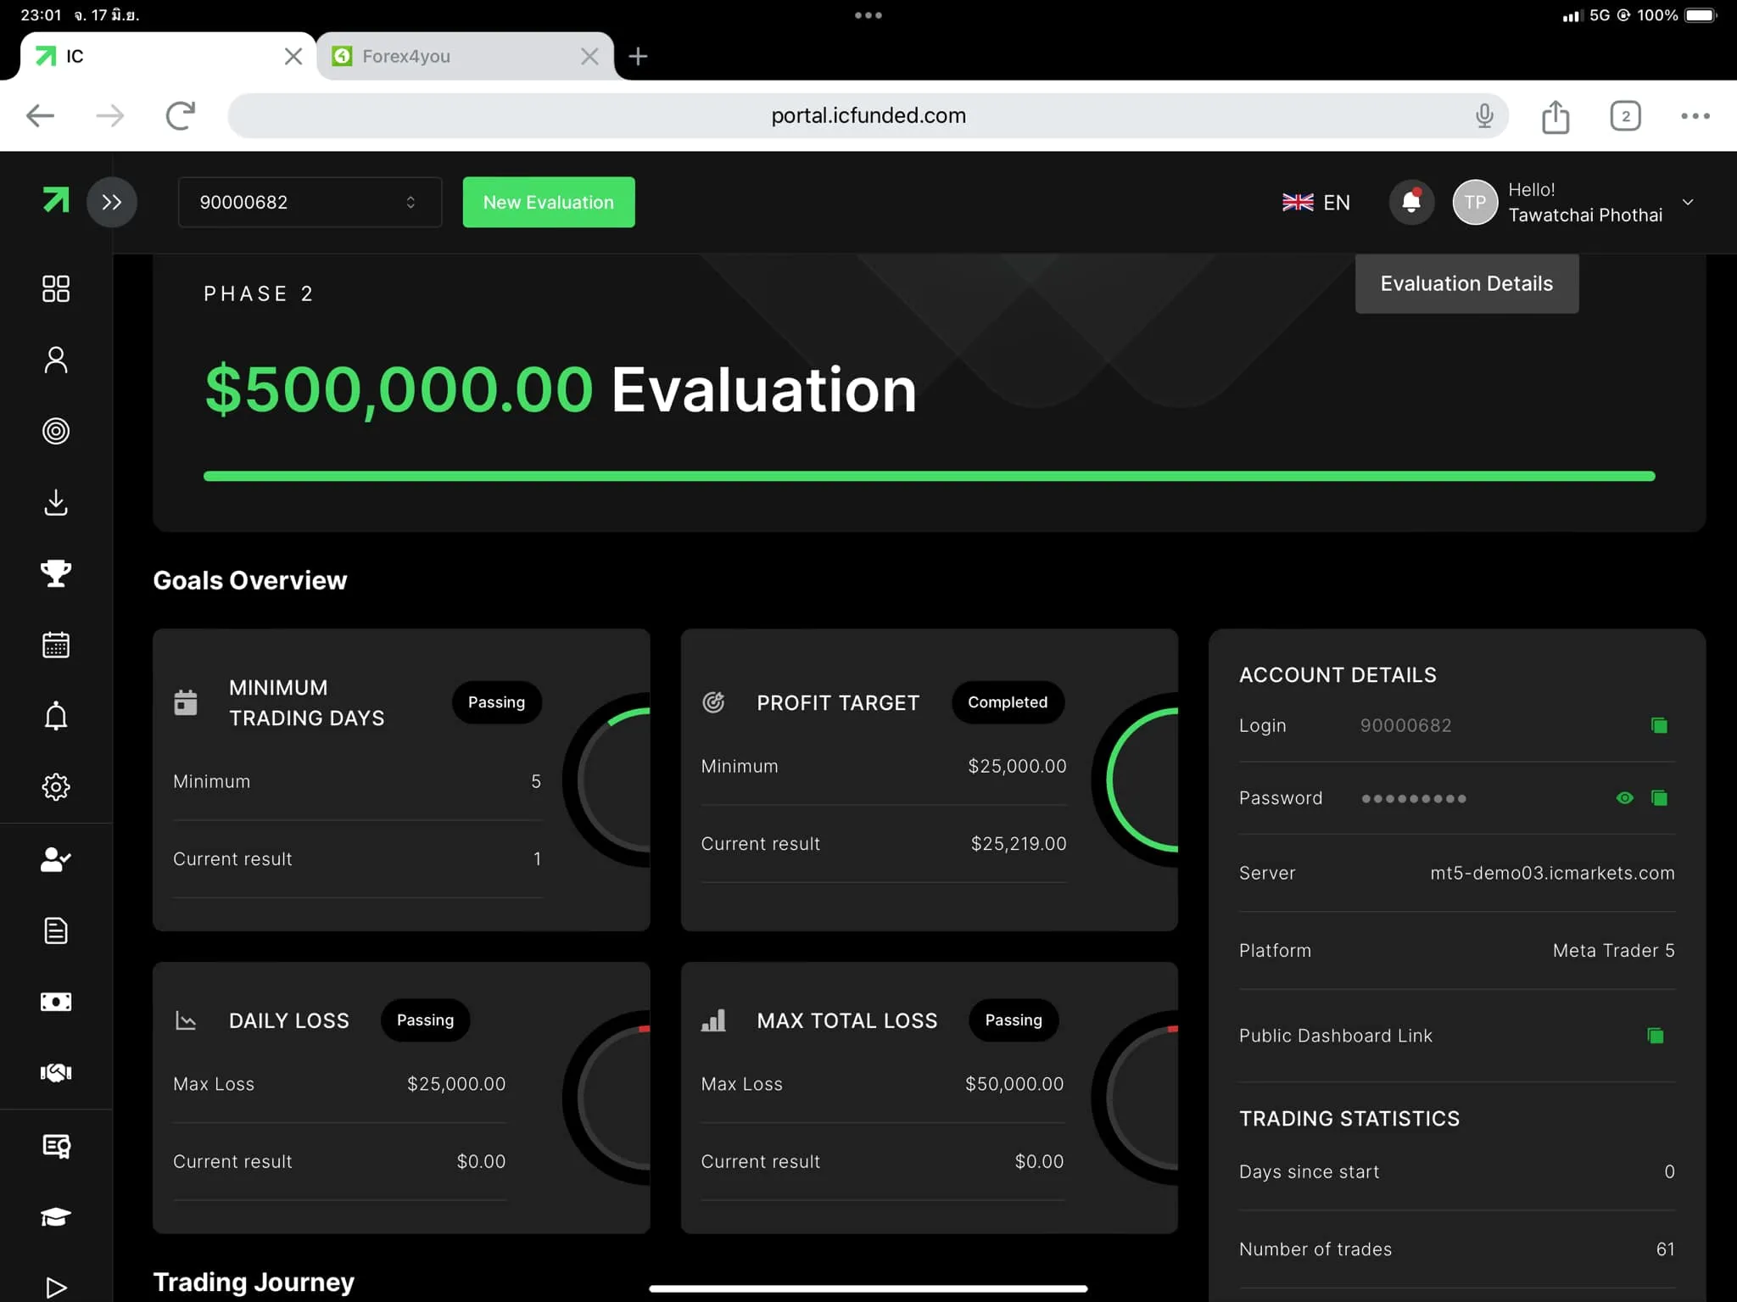Click the Passing badge on Daily Loss
This screenshot has width=1737, height=1302.
pyautogui.click(x=425, y=1020)
